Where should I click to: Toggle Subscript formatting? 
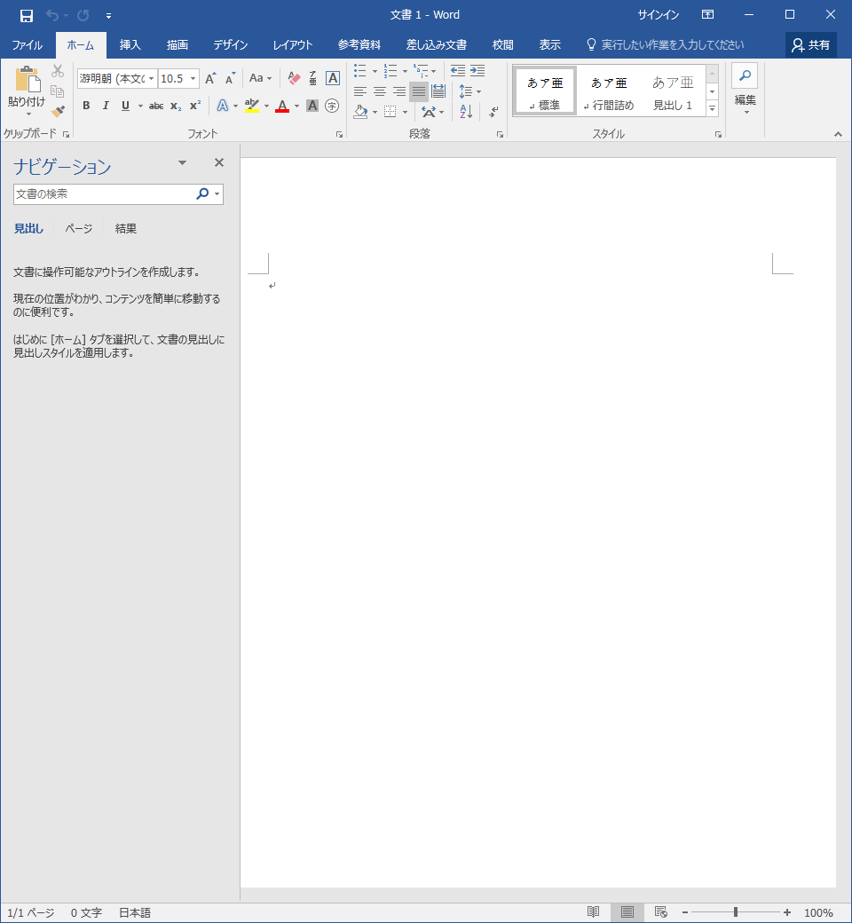(176, 106)
